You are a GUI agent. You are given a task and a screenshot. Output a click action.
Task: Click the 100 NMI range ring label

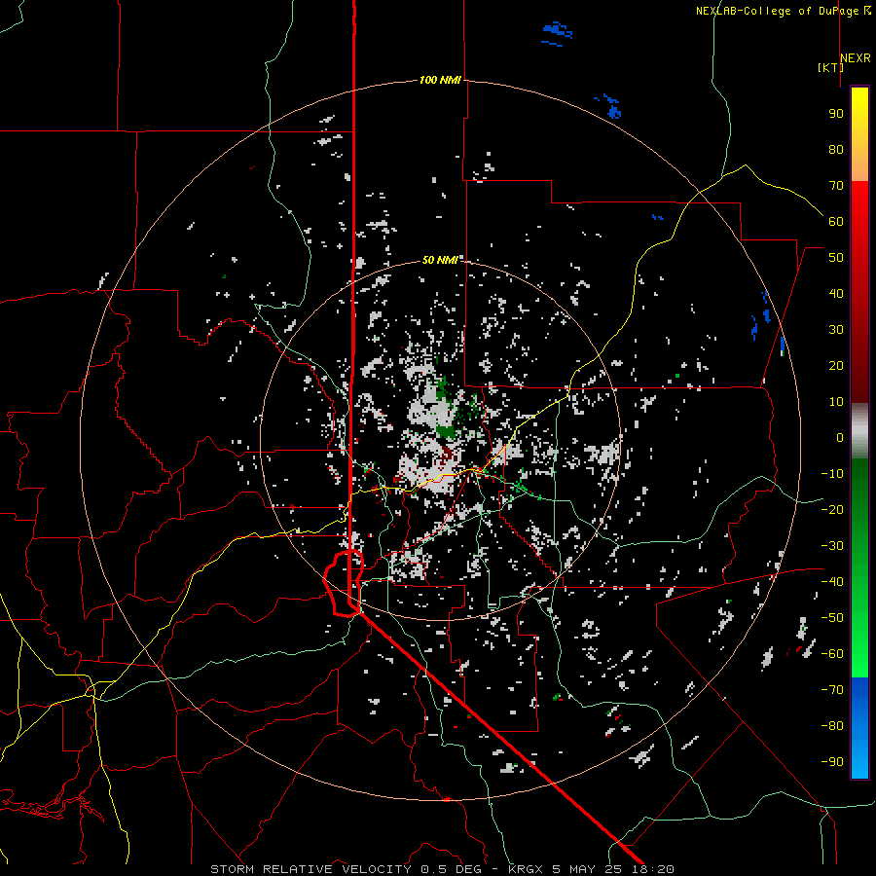pos(440,80)
